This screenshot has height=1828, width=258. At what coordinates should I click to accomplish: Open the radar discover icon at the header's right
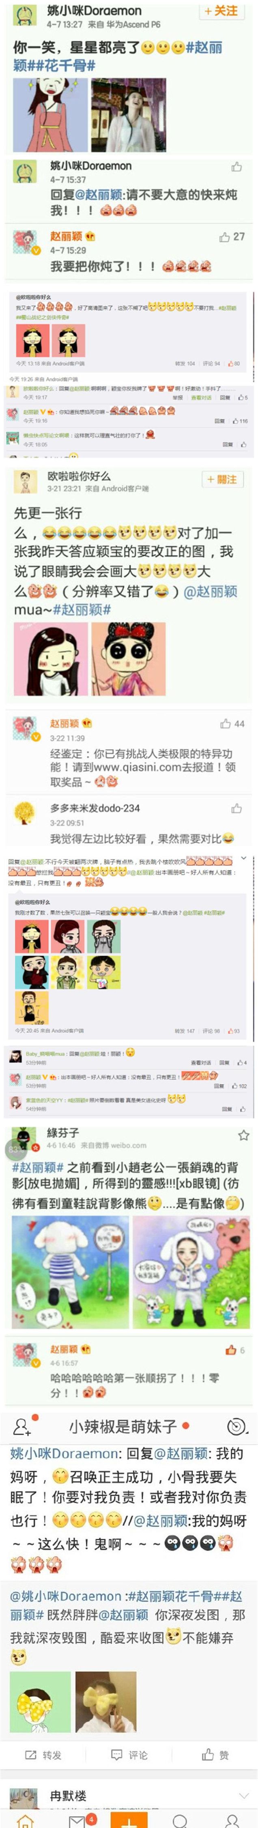[x=237, y=1427]
